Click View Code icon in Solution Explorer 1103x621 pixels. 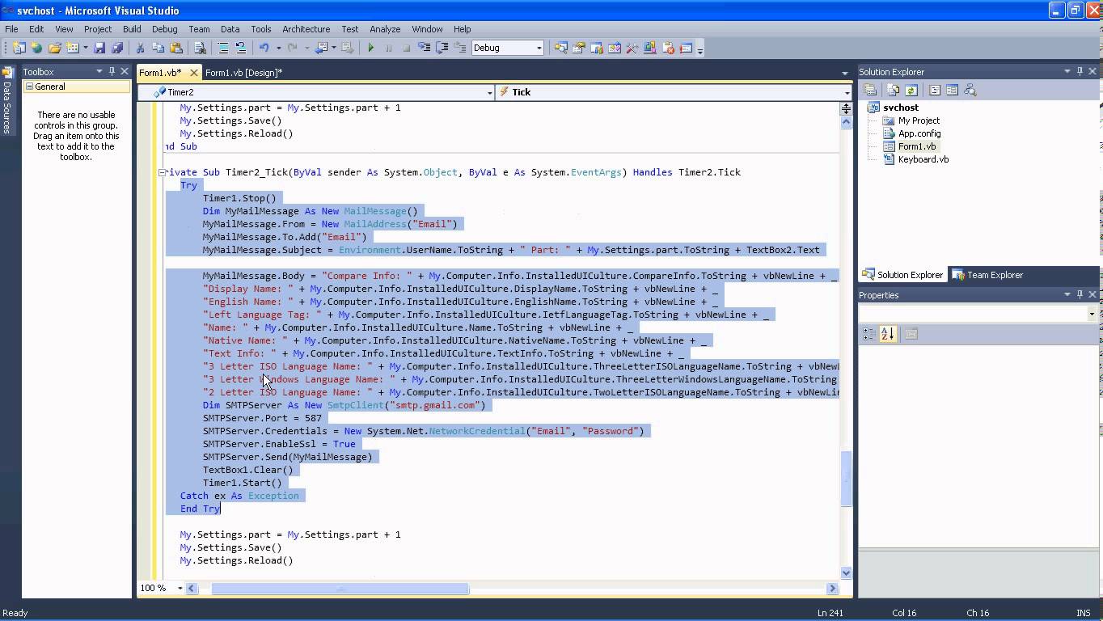coord(935,91)
